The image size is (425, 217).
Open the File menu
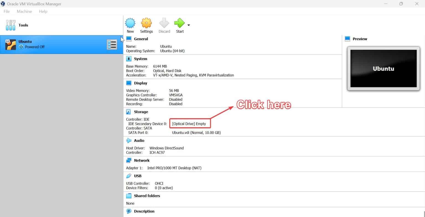click(x=6, y=11)
